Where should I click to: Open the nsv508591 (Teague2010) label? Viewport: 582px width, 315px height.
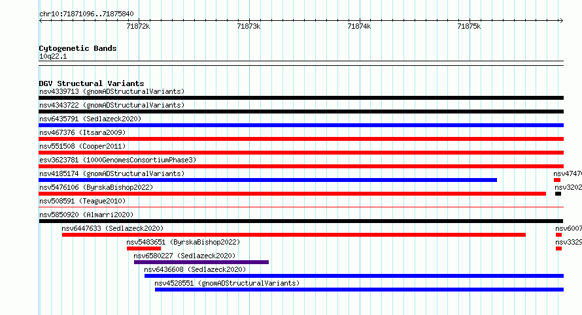[x=82, y=201]
